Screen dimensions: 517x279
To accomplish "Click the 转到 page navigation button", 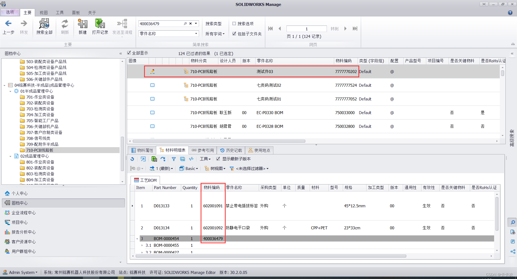I will coord(334,29).
